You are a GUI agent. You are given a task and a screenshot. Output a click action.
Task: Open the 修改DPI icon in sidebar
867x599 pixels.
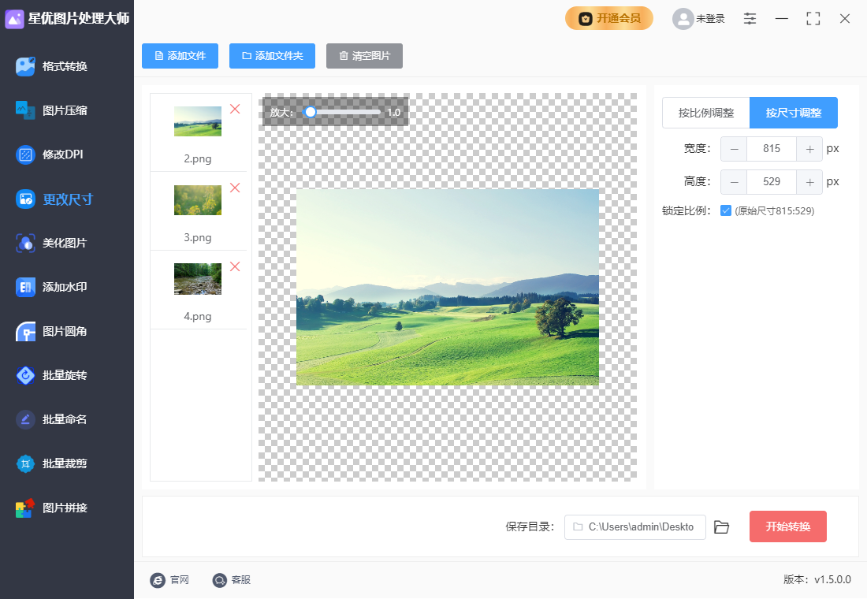click(25, 154)
